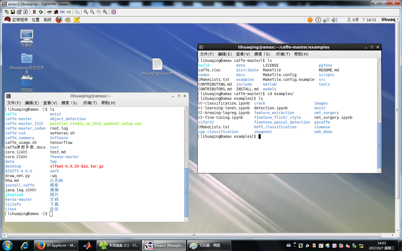Screen dimensions: 402x251
Task: Show the connection info icon
Action: point(26,12)
